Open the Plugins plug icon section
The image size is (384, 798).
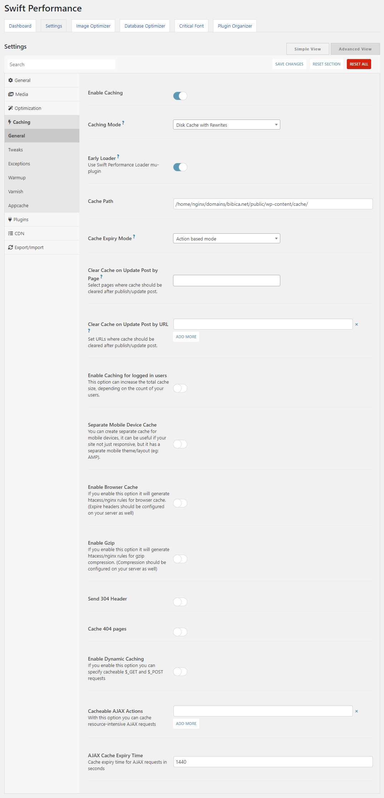[10, 219]
